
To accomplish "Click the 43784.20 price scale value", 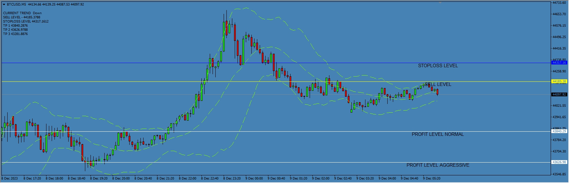I will [559, 140].
